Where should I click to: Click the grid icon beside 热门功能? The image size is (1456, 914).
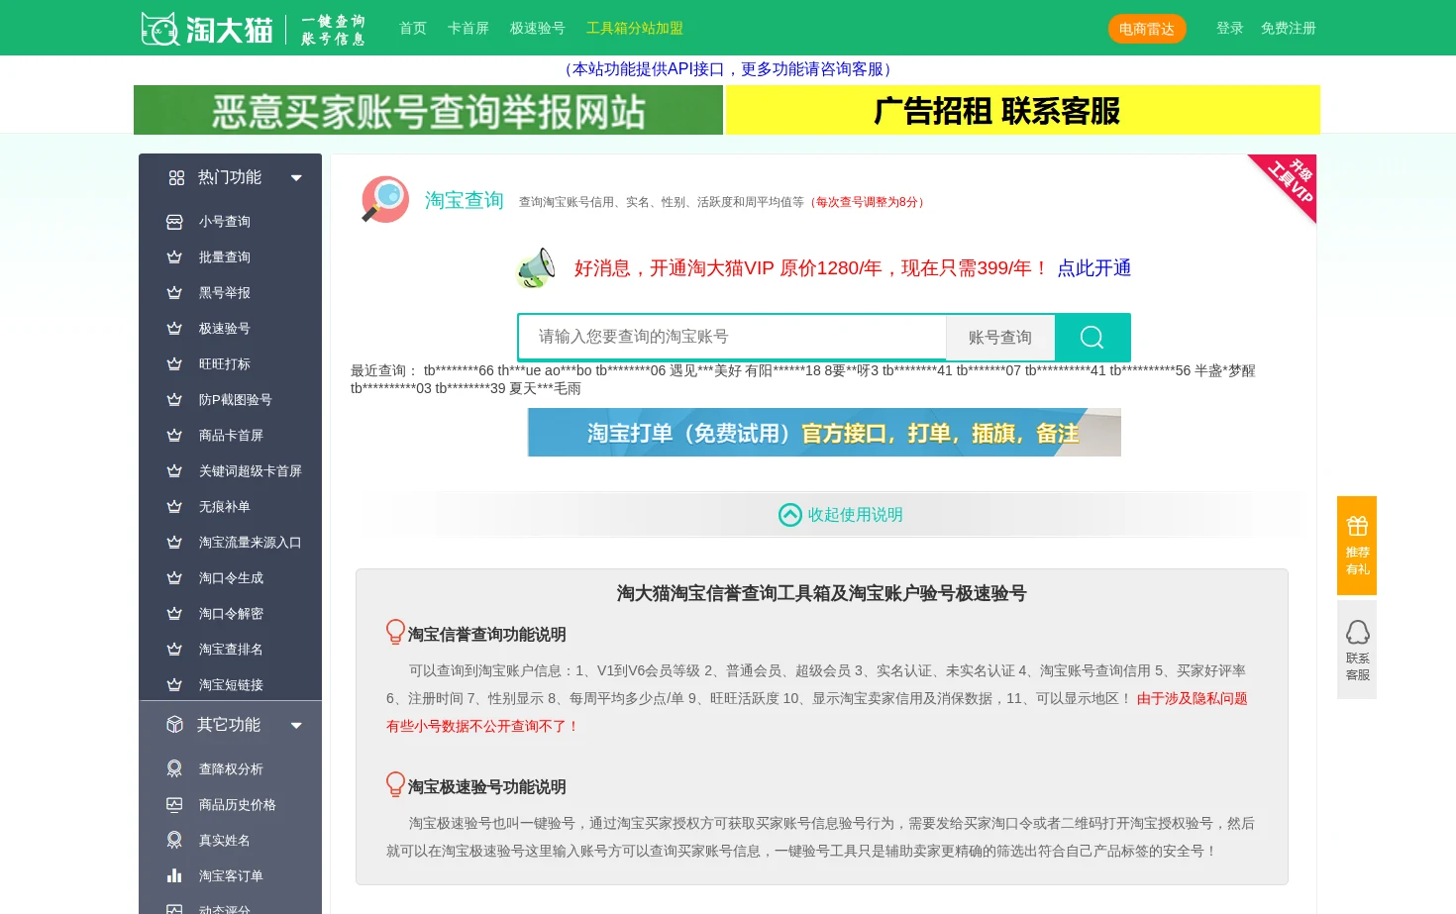[176, 178]
